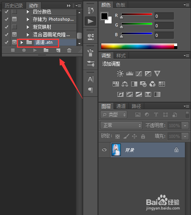
Task: Add a Vibrance adjustment
Action: click(x=157, y=73)
